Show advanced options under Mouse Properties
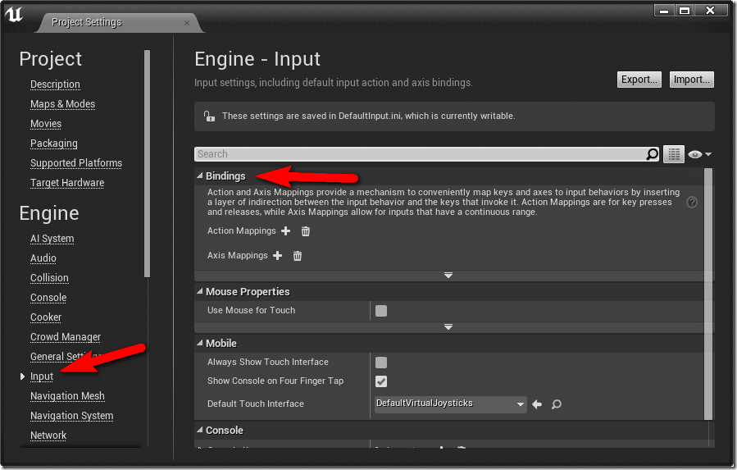 tap(448, 327)
